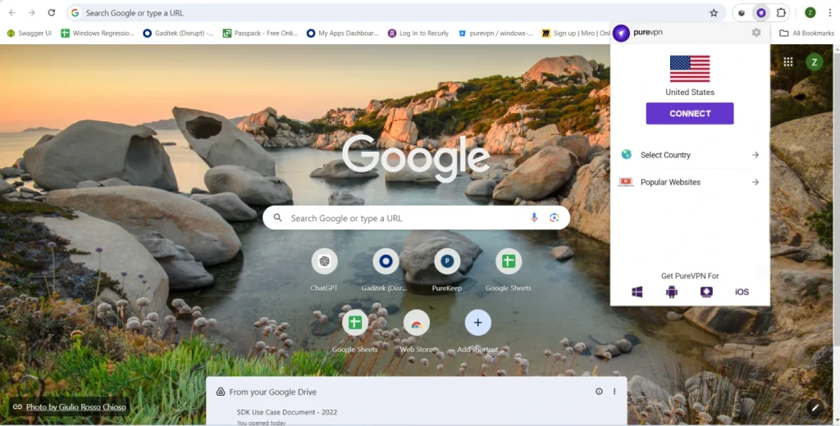Screen dimensions: 840x426
Task: Click the Get PureVPN For label
Action: (x=689, y=275)
